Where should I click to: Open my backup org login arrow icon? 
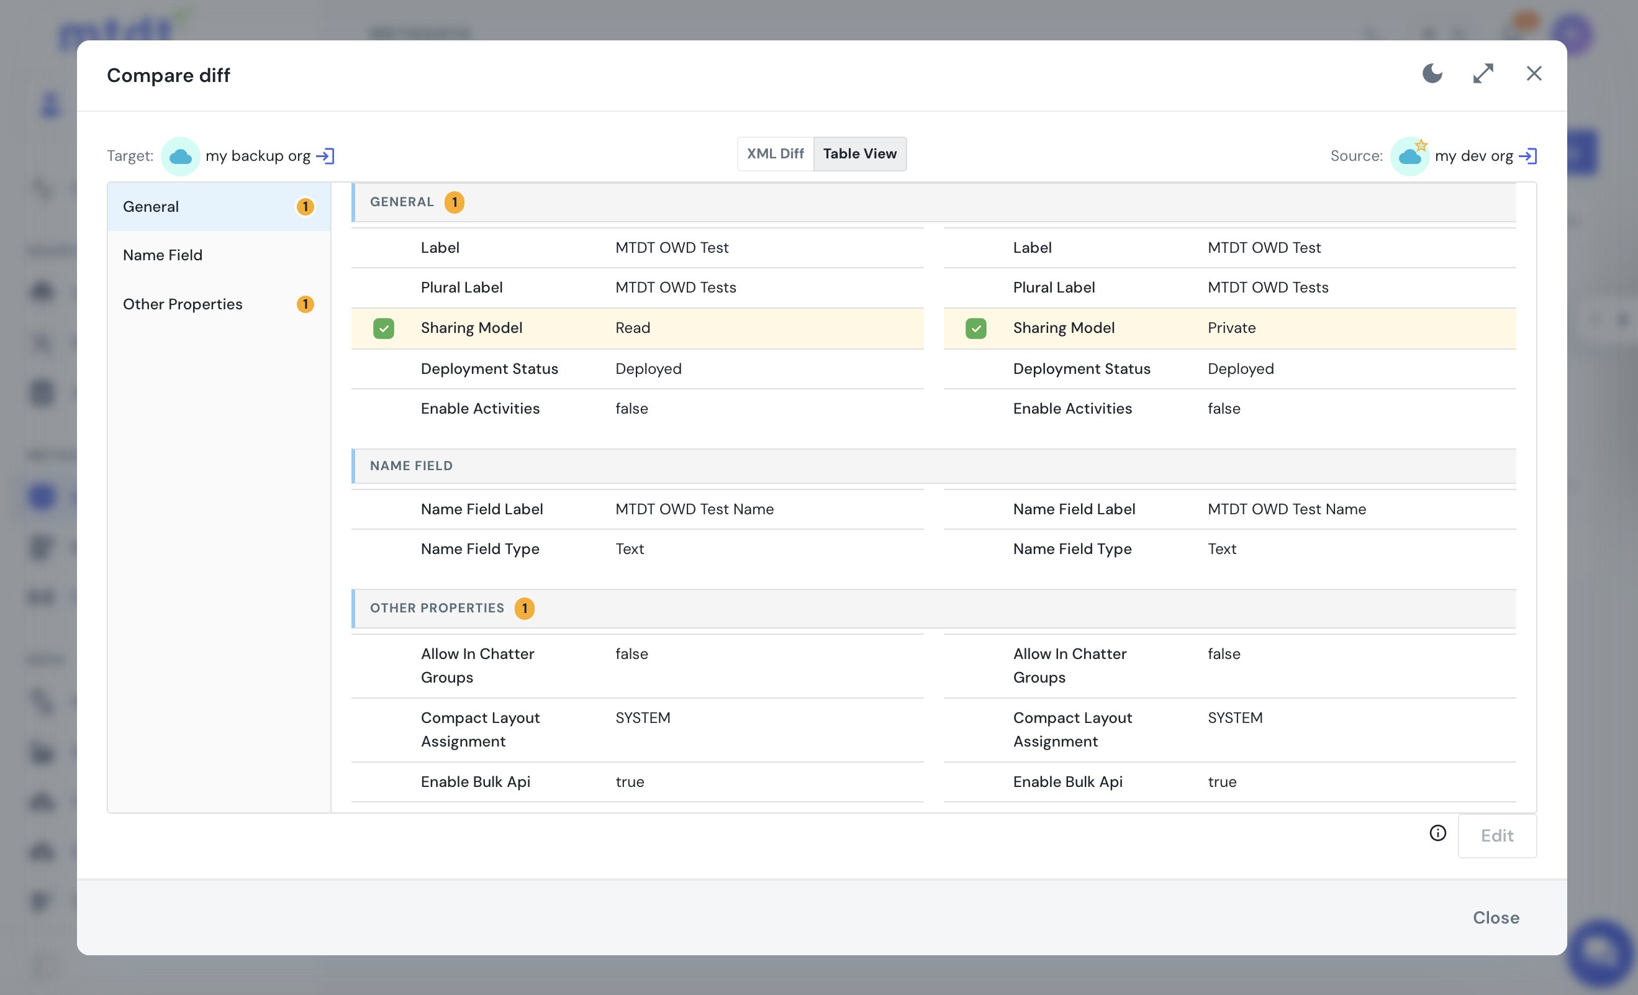325,156
